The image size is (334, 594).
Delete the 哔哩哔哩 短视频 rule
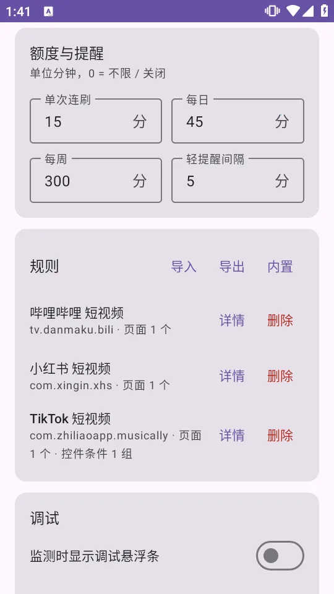(280, 321)
